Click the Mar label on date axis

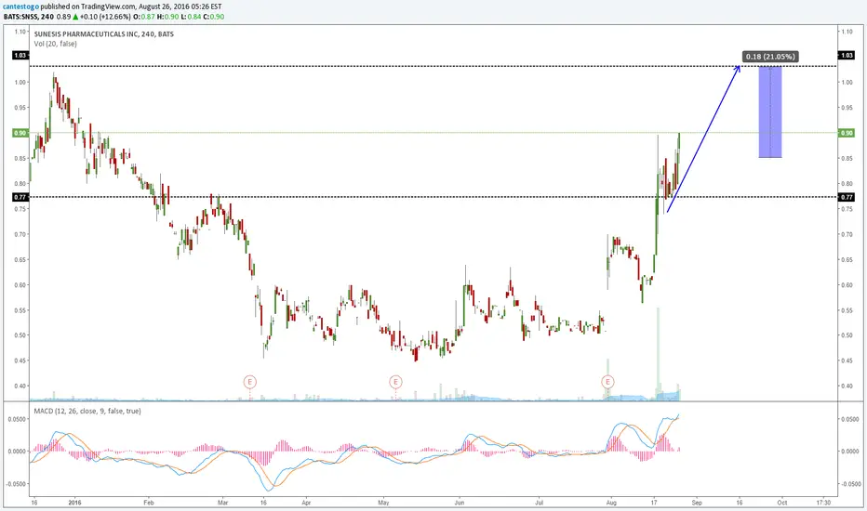pyautogui.click(x=223, y=503)
